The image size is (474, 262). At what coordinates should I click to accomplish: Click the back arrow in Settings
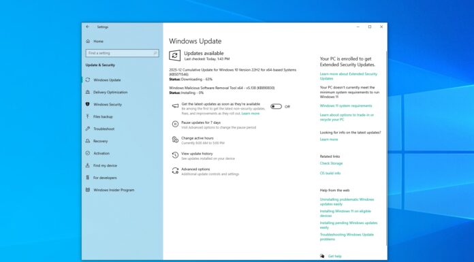point(87,27)
